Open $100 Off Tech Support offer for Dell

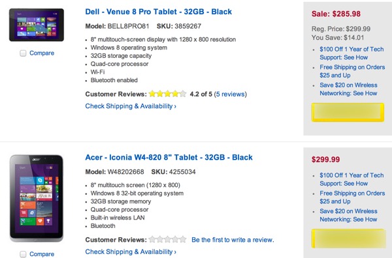pyautogui.click(x=351, y=53)
